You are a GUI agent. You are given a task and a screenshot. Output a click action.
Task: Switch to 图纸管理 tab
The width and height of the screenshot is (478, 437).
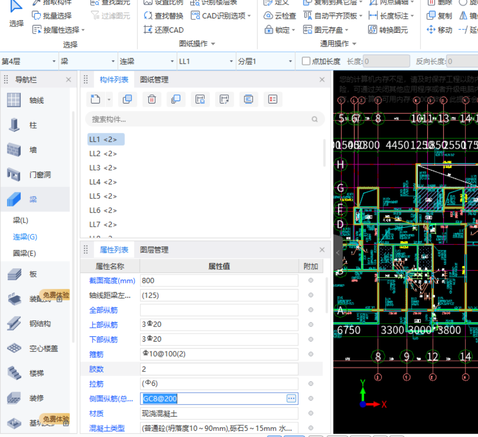[x=154, y=79]
